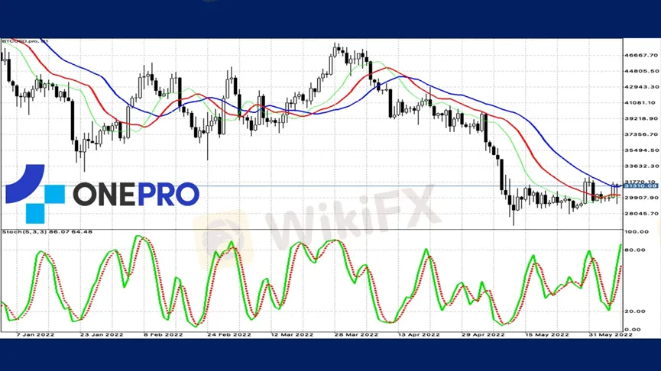Image resolution: width=661 pixels, height=371 pixels.
Task: Click the highlighted 31310.09 current price tag
Action: point(640,185)
